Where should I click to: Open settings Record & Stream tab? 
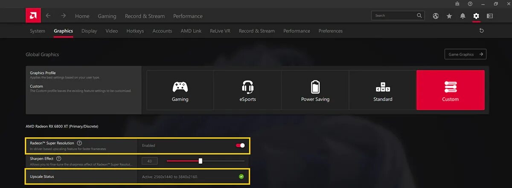[x=257, y=31]
